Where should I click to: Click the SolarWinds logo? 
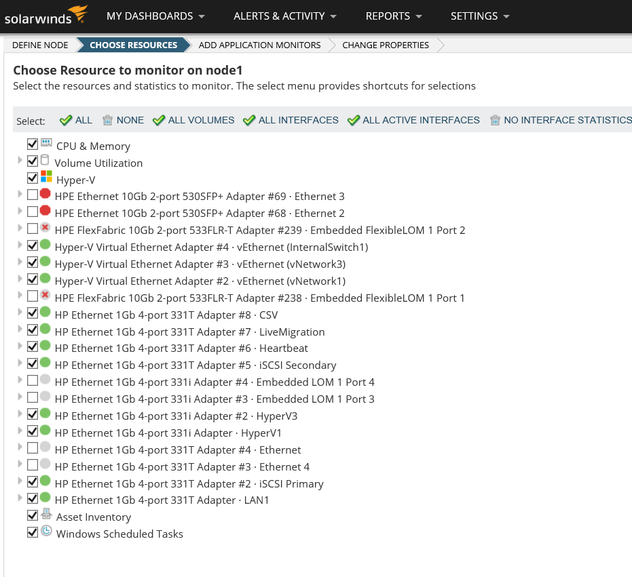pyautogui.click(x=45, y=16)
